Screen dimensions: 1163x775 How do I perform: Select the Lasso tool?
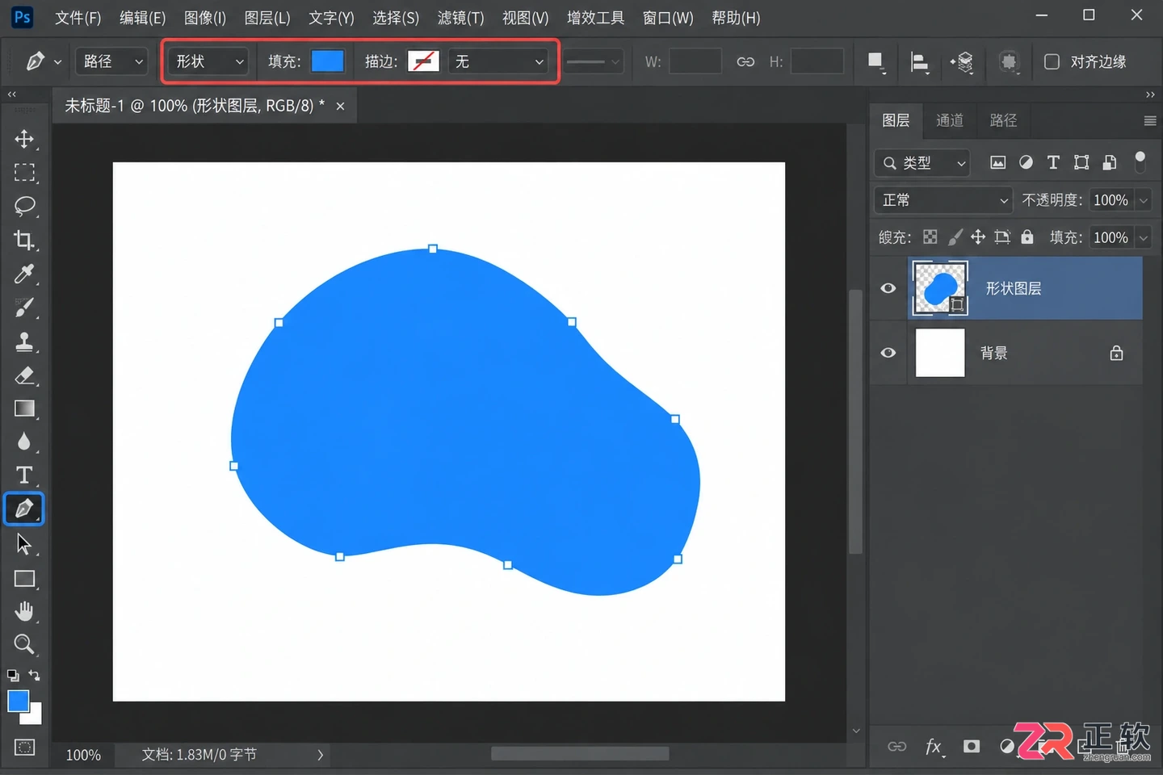tap(24, 206)
